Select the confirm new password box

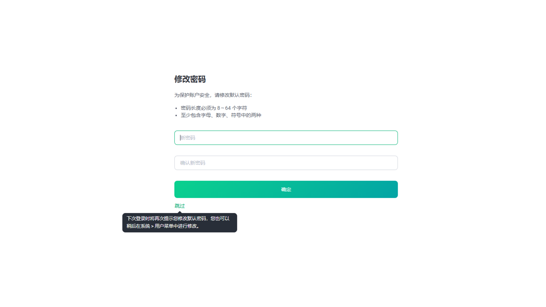(286, 163)
